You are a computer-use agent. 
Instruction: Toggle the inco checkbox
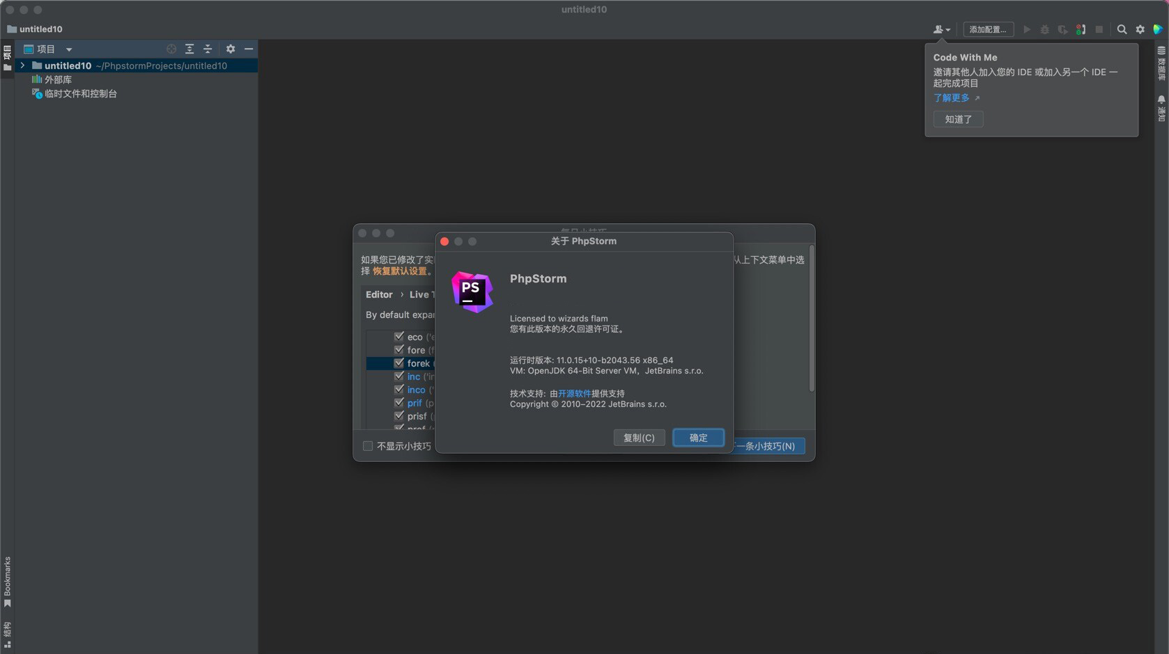tap(399, 389)
